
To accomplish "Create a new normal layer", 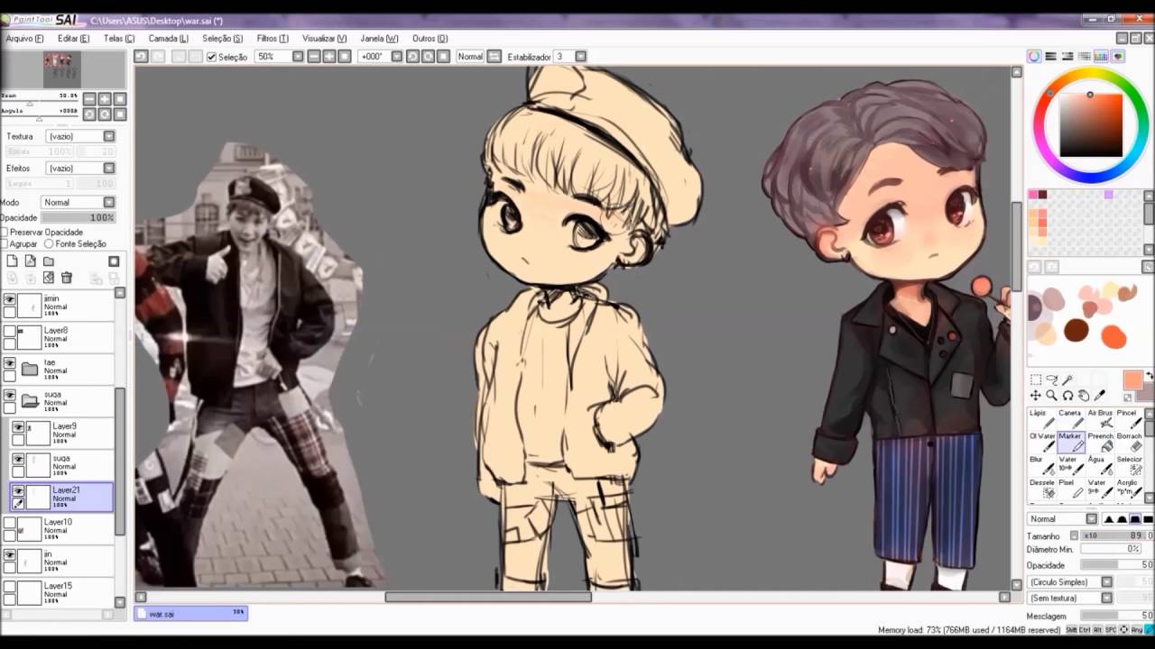I will (x=13, y=261).
